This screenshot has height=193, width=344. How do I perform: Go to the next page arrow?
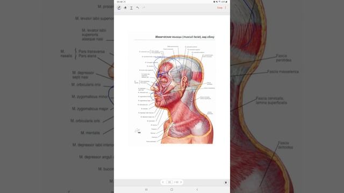181,182
